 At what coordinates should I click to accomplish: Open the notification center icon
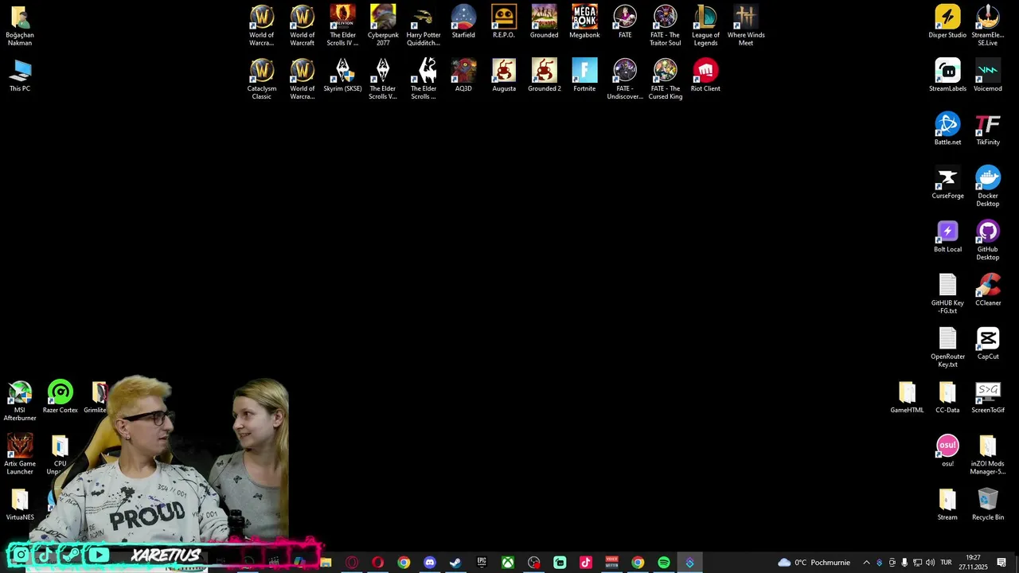[1001, 563]
